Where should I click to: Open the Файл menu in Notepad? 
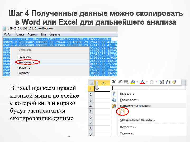[x=7, y=34]
